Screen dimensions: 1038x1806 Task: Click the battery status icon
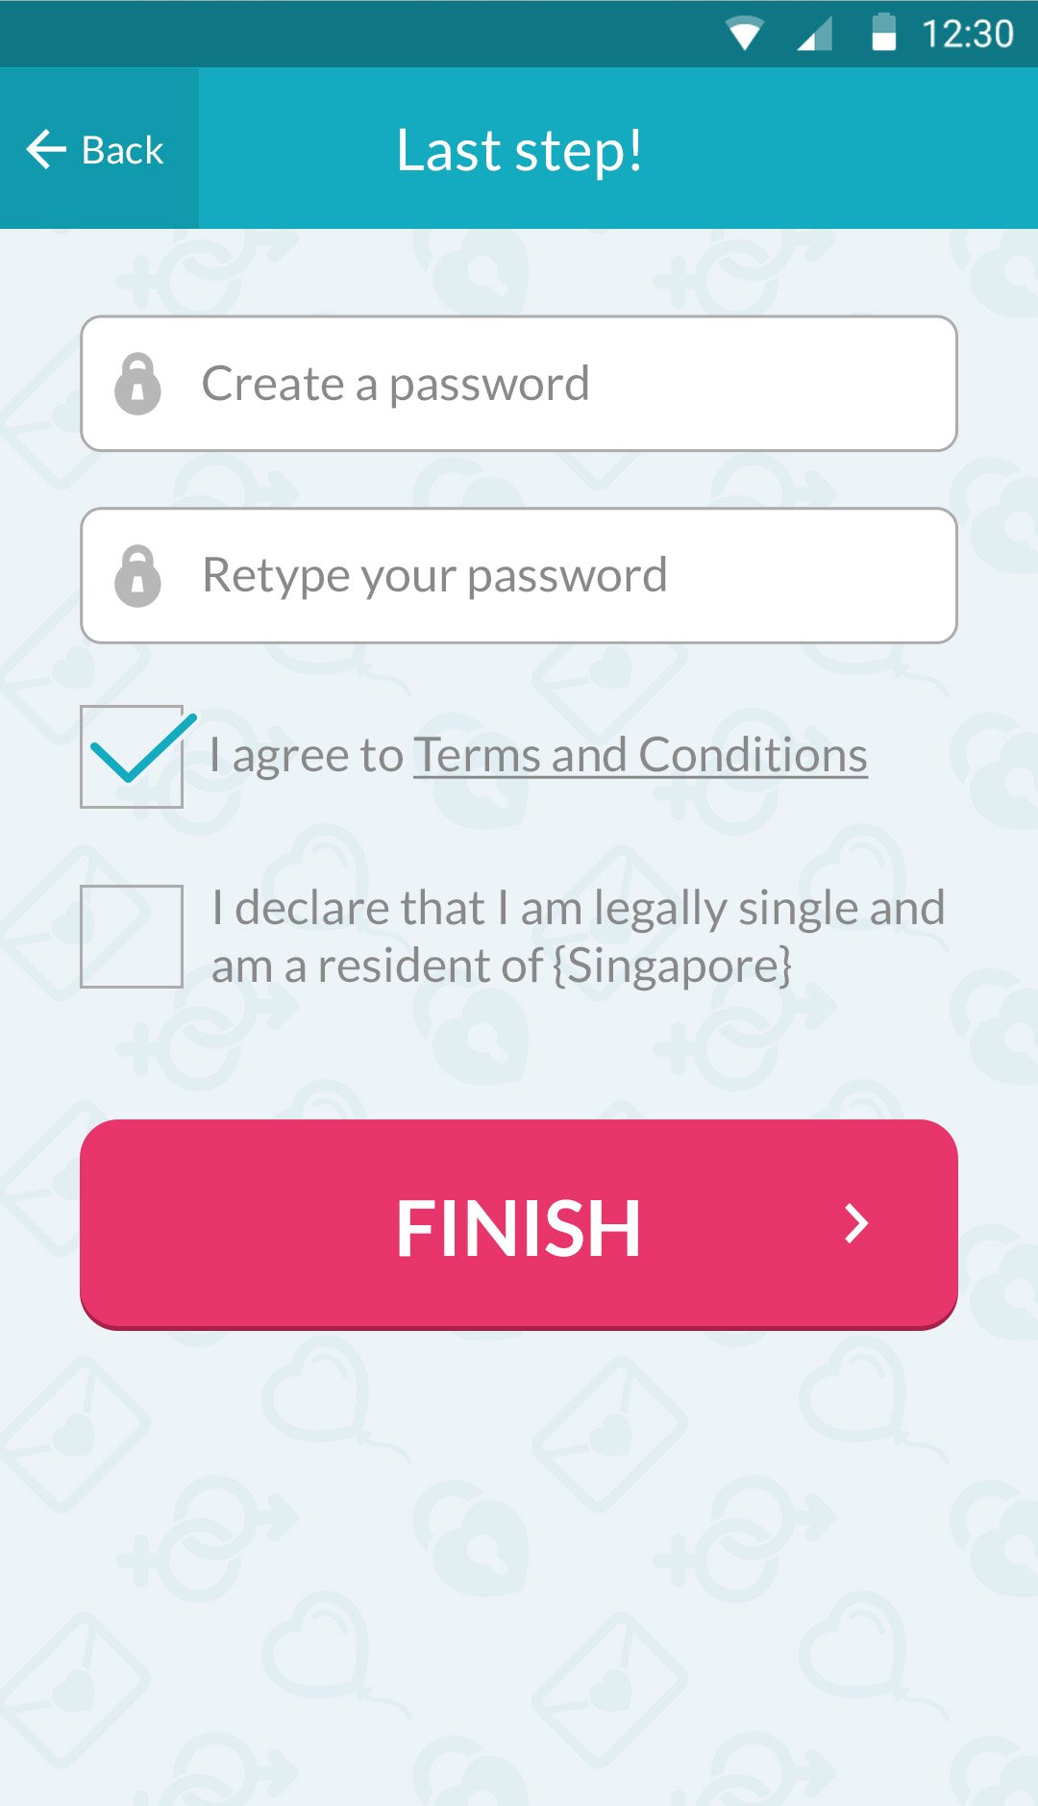(883, 33)
